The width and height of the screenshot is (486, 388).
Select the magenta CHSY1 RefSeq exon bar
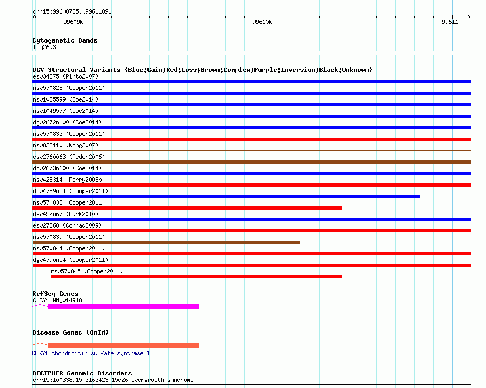coord(123,307)
